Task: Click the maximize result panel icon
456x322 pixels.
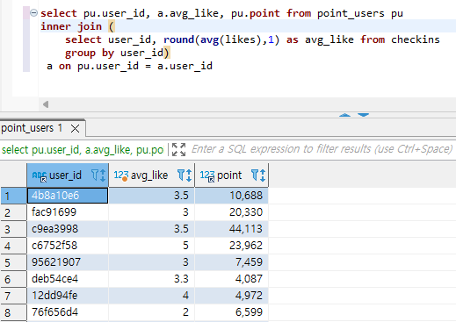Action: coord(178,149)
